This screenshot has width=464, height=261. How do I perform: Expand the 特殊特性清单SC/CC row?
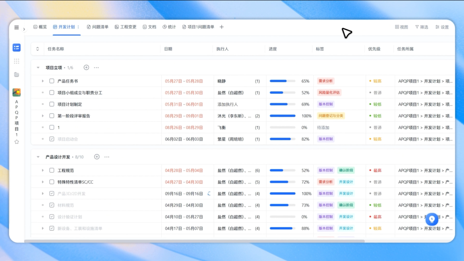tap(43, 182)
